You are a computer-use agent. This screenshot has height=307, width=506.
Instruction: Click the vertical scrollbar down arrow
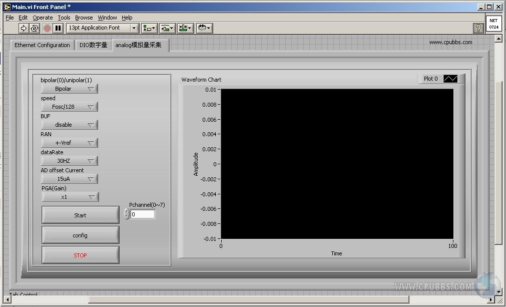(498, 291)
